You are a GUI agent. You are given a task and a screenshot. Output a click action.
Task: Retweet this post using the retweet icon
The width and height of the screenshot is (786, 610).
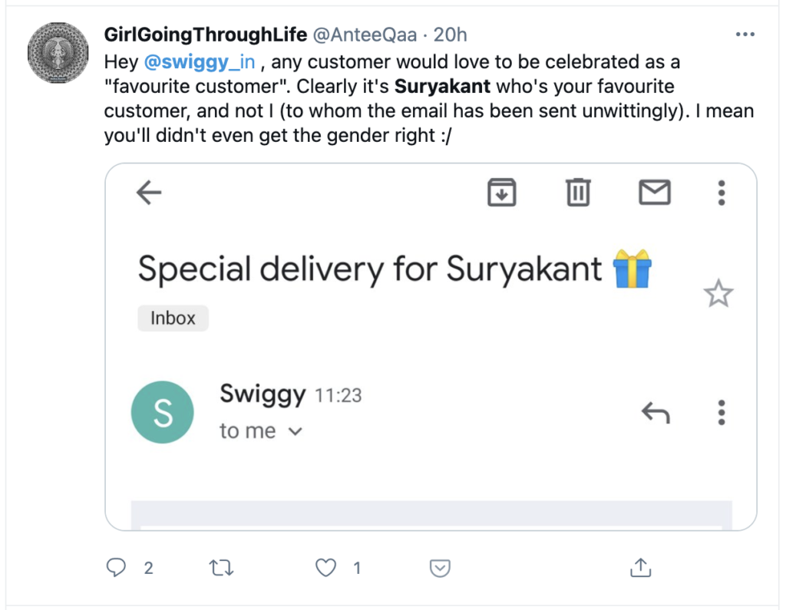click(x=221, y=568)
